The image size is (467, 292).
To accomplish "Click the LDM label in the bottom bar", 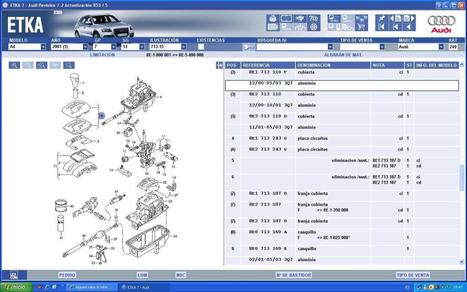I will pos(142,275).
